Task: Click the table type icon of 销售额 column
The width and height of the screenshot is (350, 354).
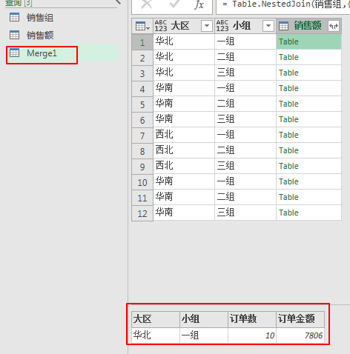Action: pyautogui.click(x=283, y=26)
